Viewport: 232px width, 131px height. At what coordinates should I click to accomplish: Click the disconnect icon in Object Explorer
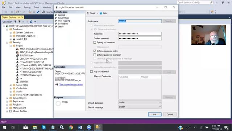(19, 22)
